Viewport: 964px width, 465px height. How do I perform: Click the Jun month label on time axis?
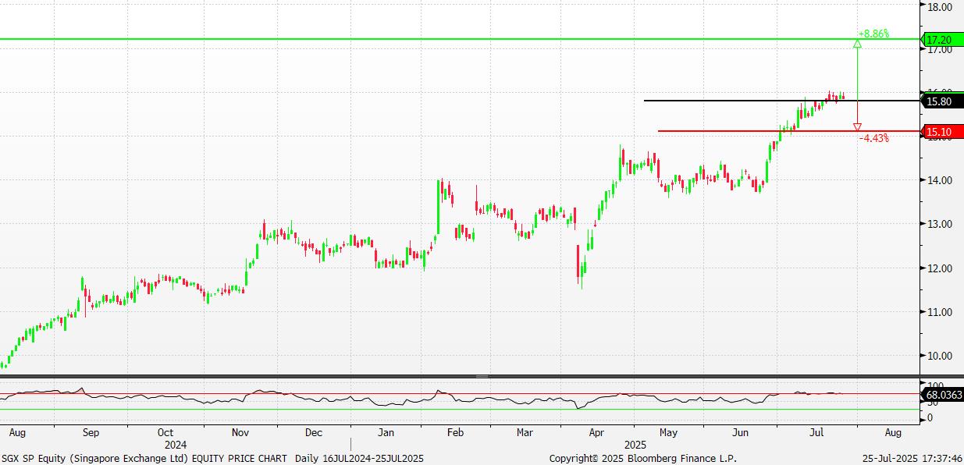(x=741, y=432)
